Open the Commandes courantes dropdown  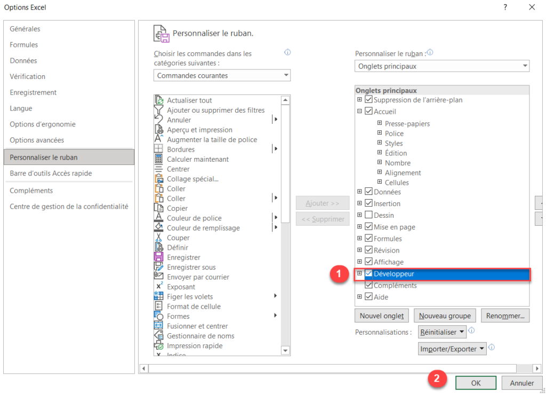(286, 75)
